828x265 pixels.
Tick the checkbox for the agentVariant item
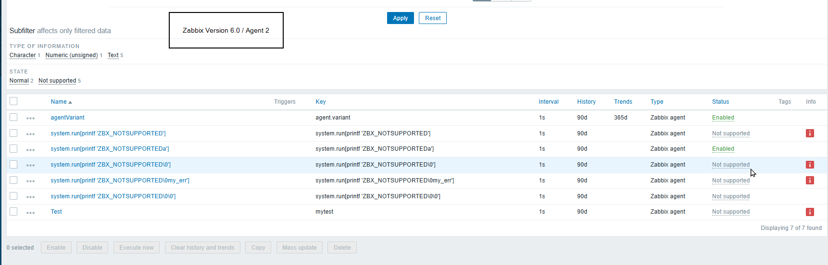(x=13, y=118)
